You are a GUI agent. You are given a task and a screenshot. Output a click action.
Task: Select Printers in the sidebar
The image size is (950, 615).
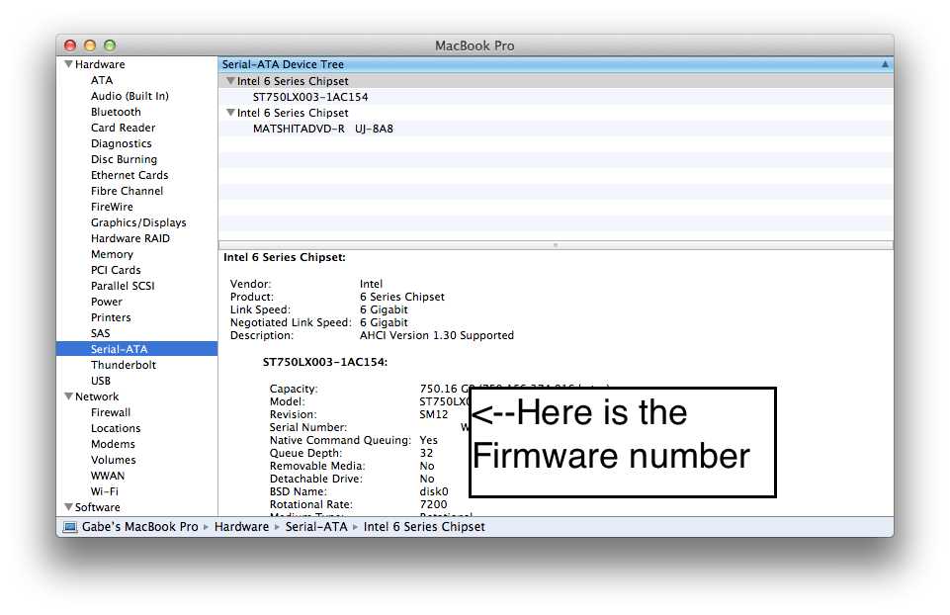click(111, 316)
